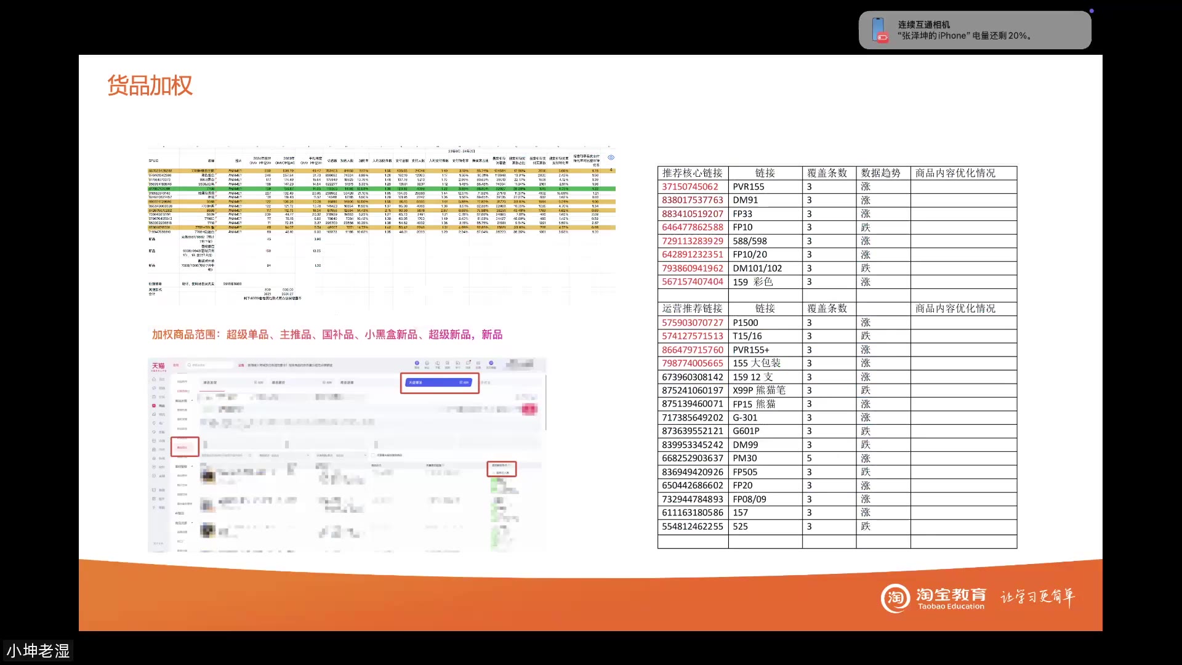Click link ID 567157407404

pyautogui.click(x=693, y=281)
